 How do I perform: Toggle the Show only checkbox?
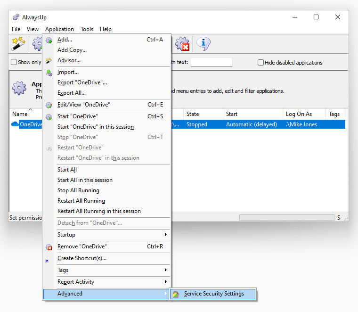click(x=14, y=62)
